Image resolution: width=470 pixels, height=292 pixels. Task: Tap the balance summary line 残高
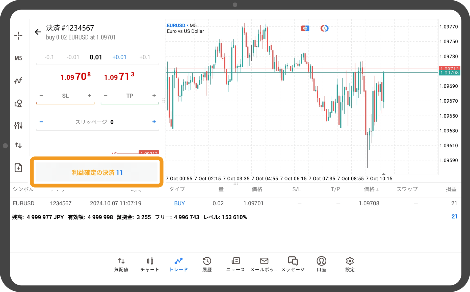click(x=129, y=217)
